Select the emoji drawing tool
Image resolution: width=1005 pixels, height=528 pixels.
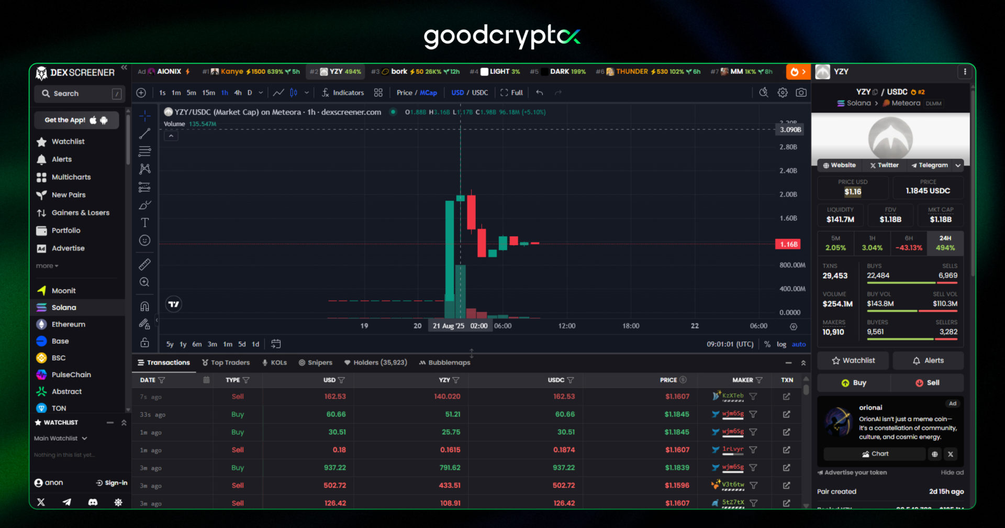tap(145, 240)
